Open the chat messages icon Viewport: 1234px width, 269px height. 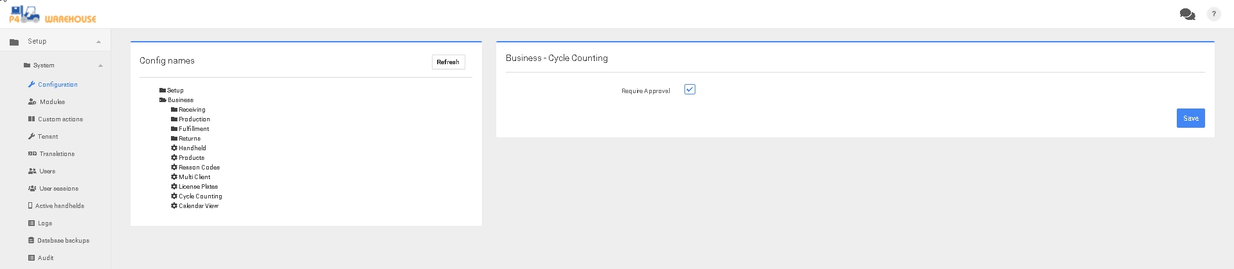pyautogui.click(x=1187, y=14)
